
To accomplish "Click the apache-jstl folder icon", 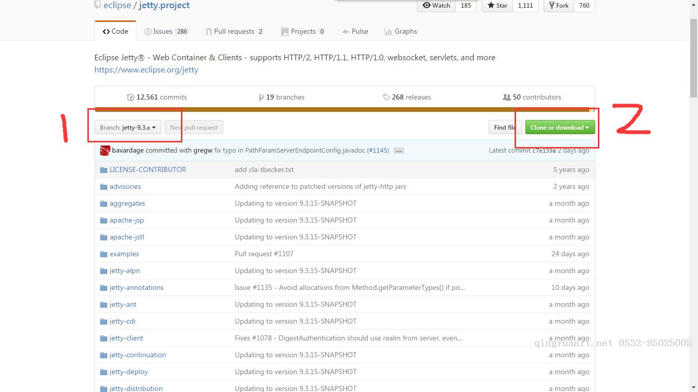I will point(104,237).
